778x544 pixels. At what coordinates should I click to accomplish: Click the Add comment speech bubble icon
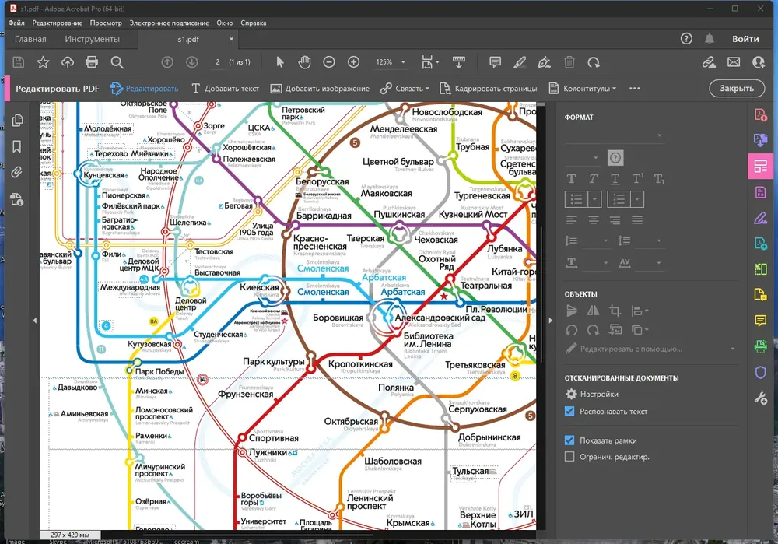coord(495,62)
